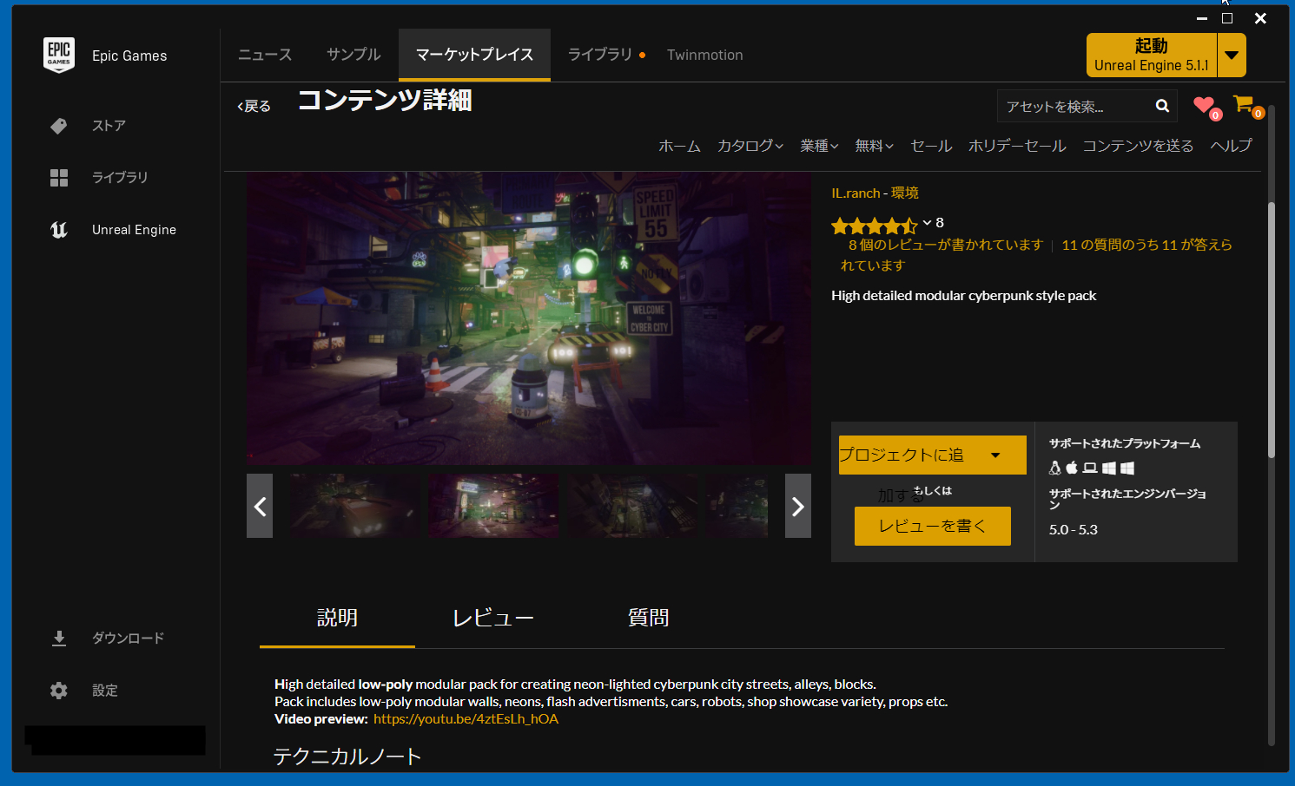
Task: Open Downloads using the download arrow icon
Action: [58, 639]
